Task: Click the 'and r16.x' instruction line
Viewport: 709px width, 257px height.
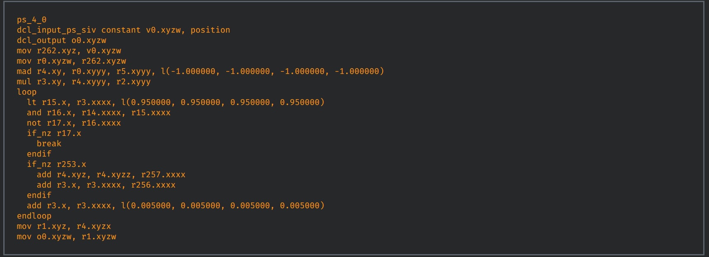Action: click(98, 113)
